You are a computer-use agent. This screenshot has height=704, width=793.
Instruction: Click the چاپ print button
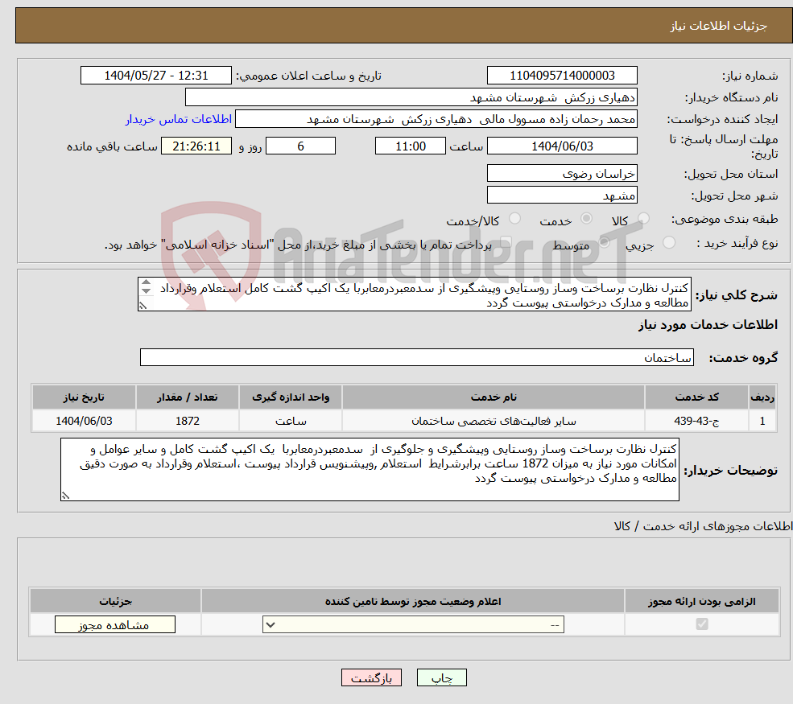click(441, 677)
